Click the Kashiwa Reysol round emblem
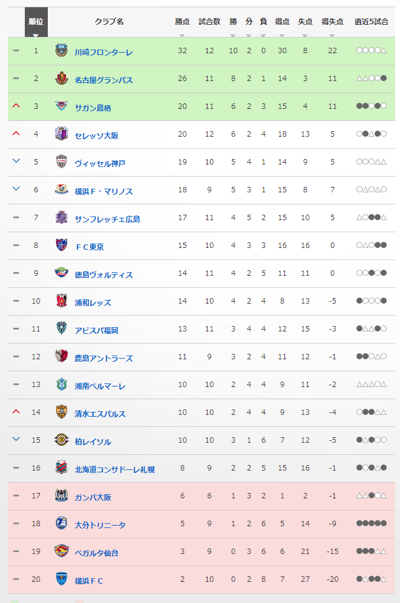This screenshot has width=400, height=603. tap(62, 440)
